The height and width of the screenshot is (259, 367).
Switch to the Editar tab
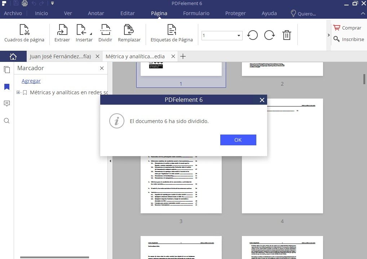point(128,13)
